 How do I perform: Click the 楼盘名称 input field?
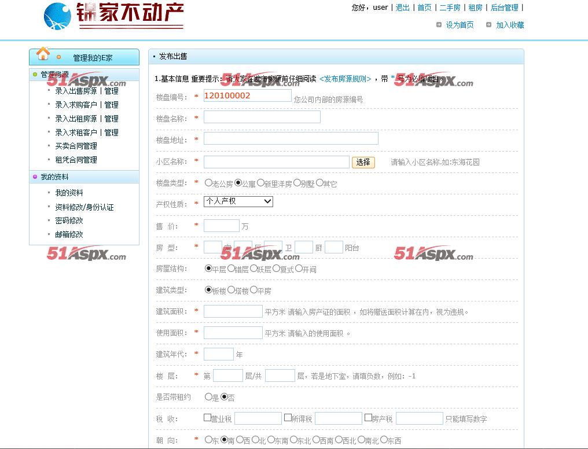click(262, 117)
